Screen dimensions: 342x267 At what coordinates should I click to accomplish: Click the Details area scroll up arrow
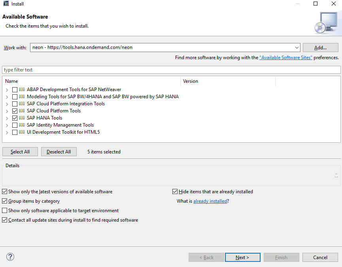pos(336,174)
